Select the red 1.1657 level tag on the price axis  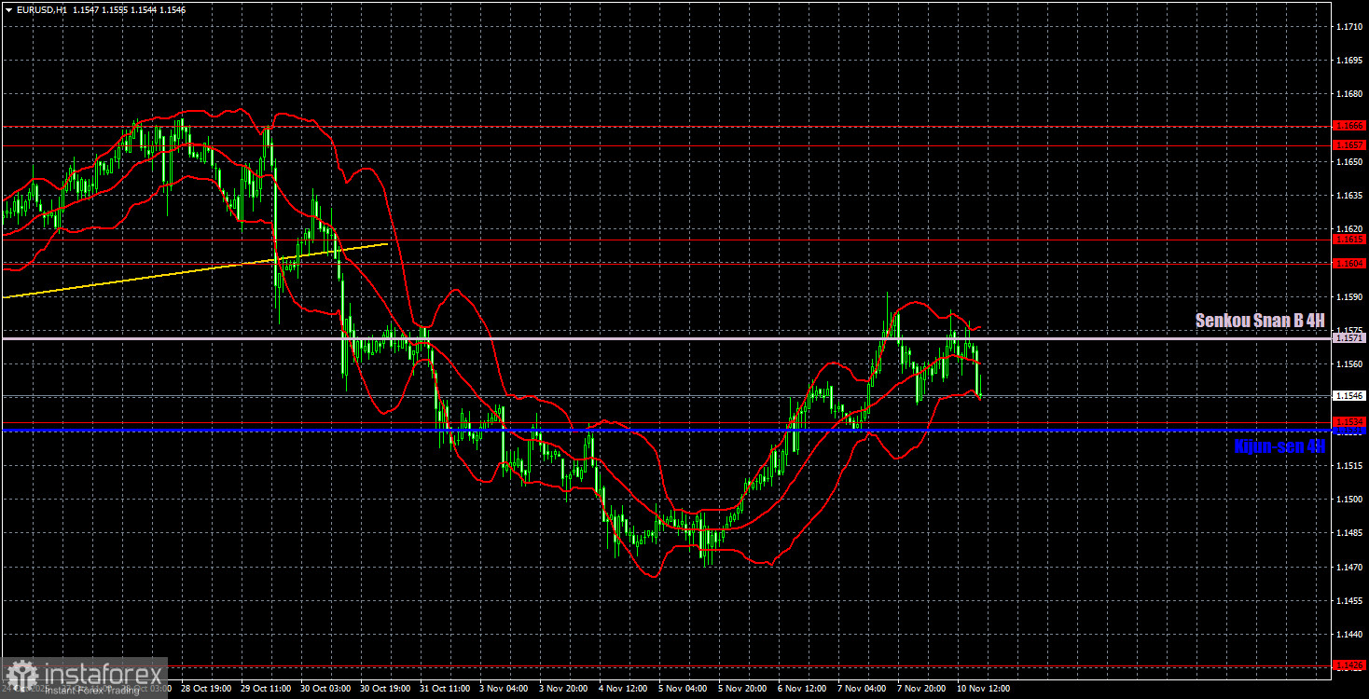coord(1349,145)
